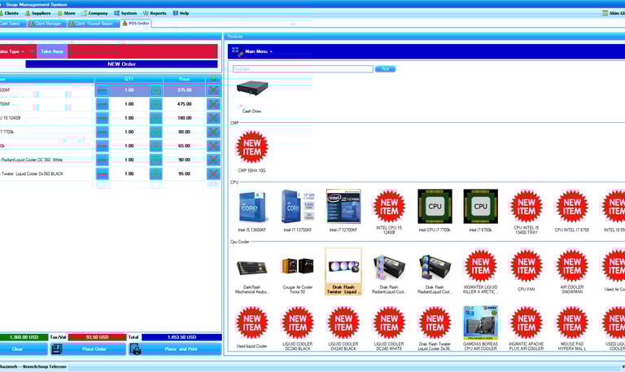Click the printer icon beside Place and Print
625x372 pixels.
[x=135, y=349]
